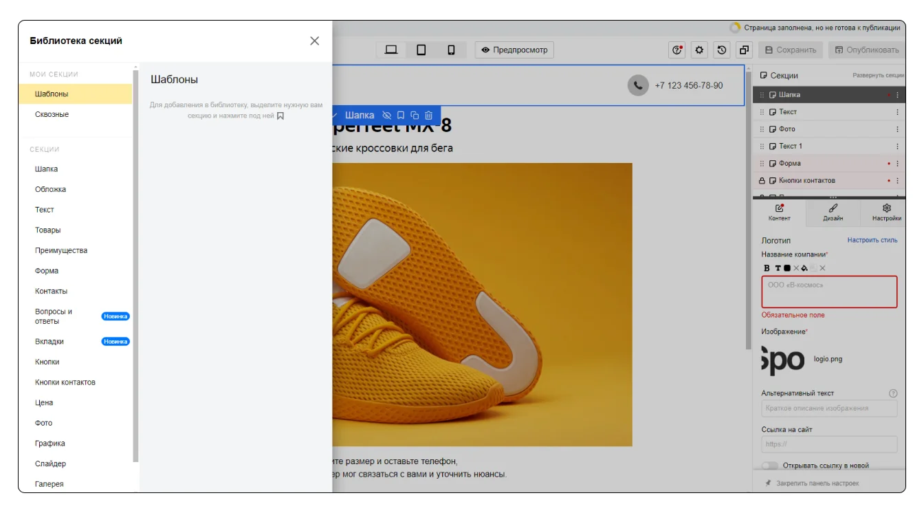
Task: Click the Предпросмотр button
Action: coord(514,50)
